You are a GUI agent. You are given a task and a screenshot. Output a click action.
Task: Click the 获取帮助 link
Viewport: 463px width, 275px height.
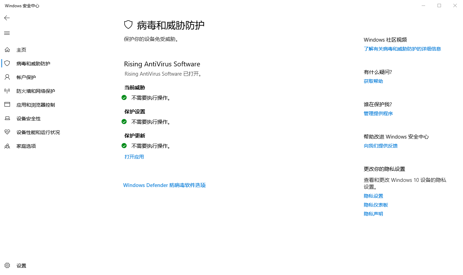pyautogui.click(x=373, y=81)
